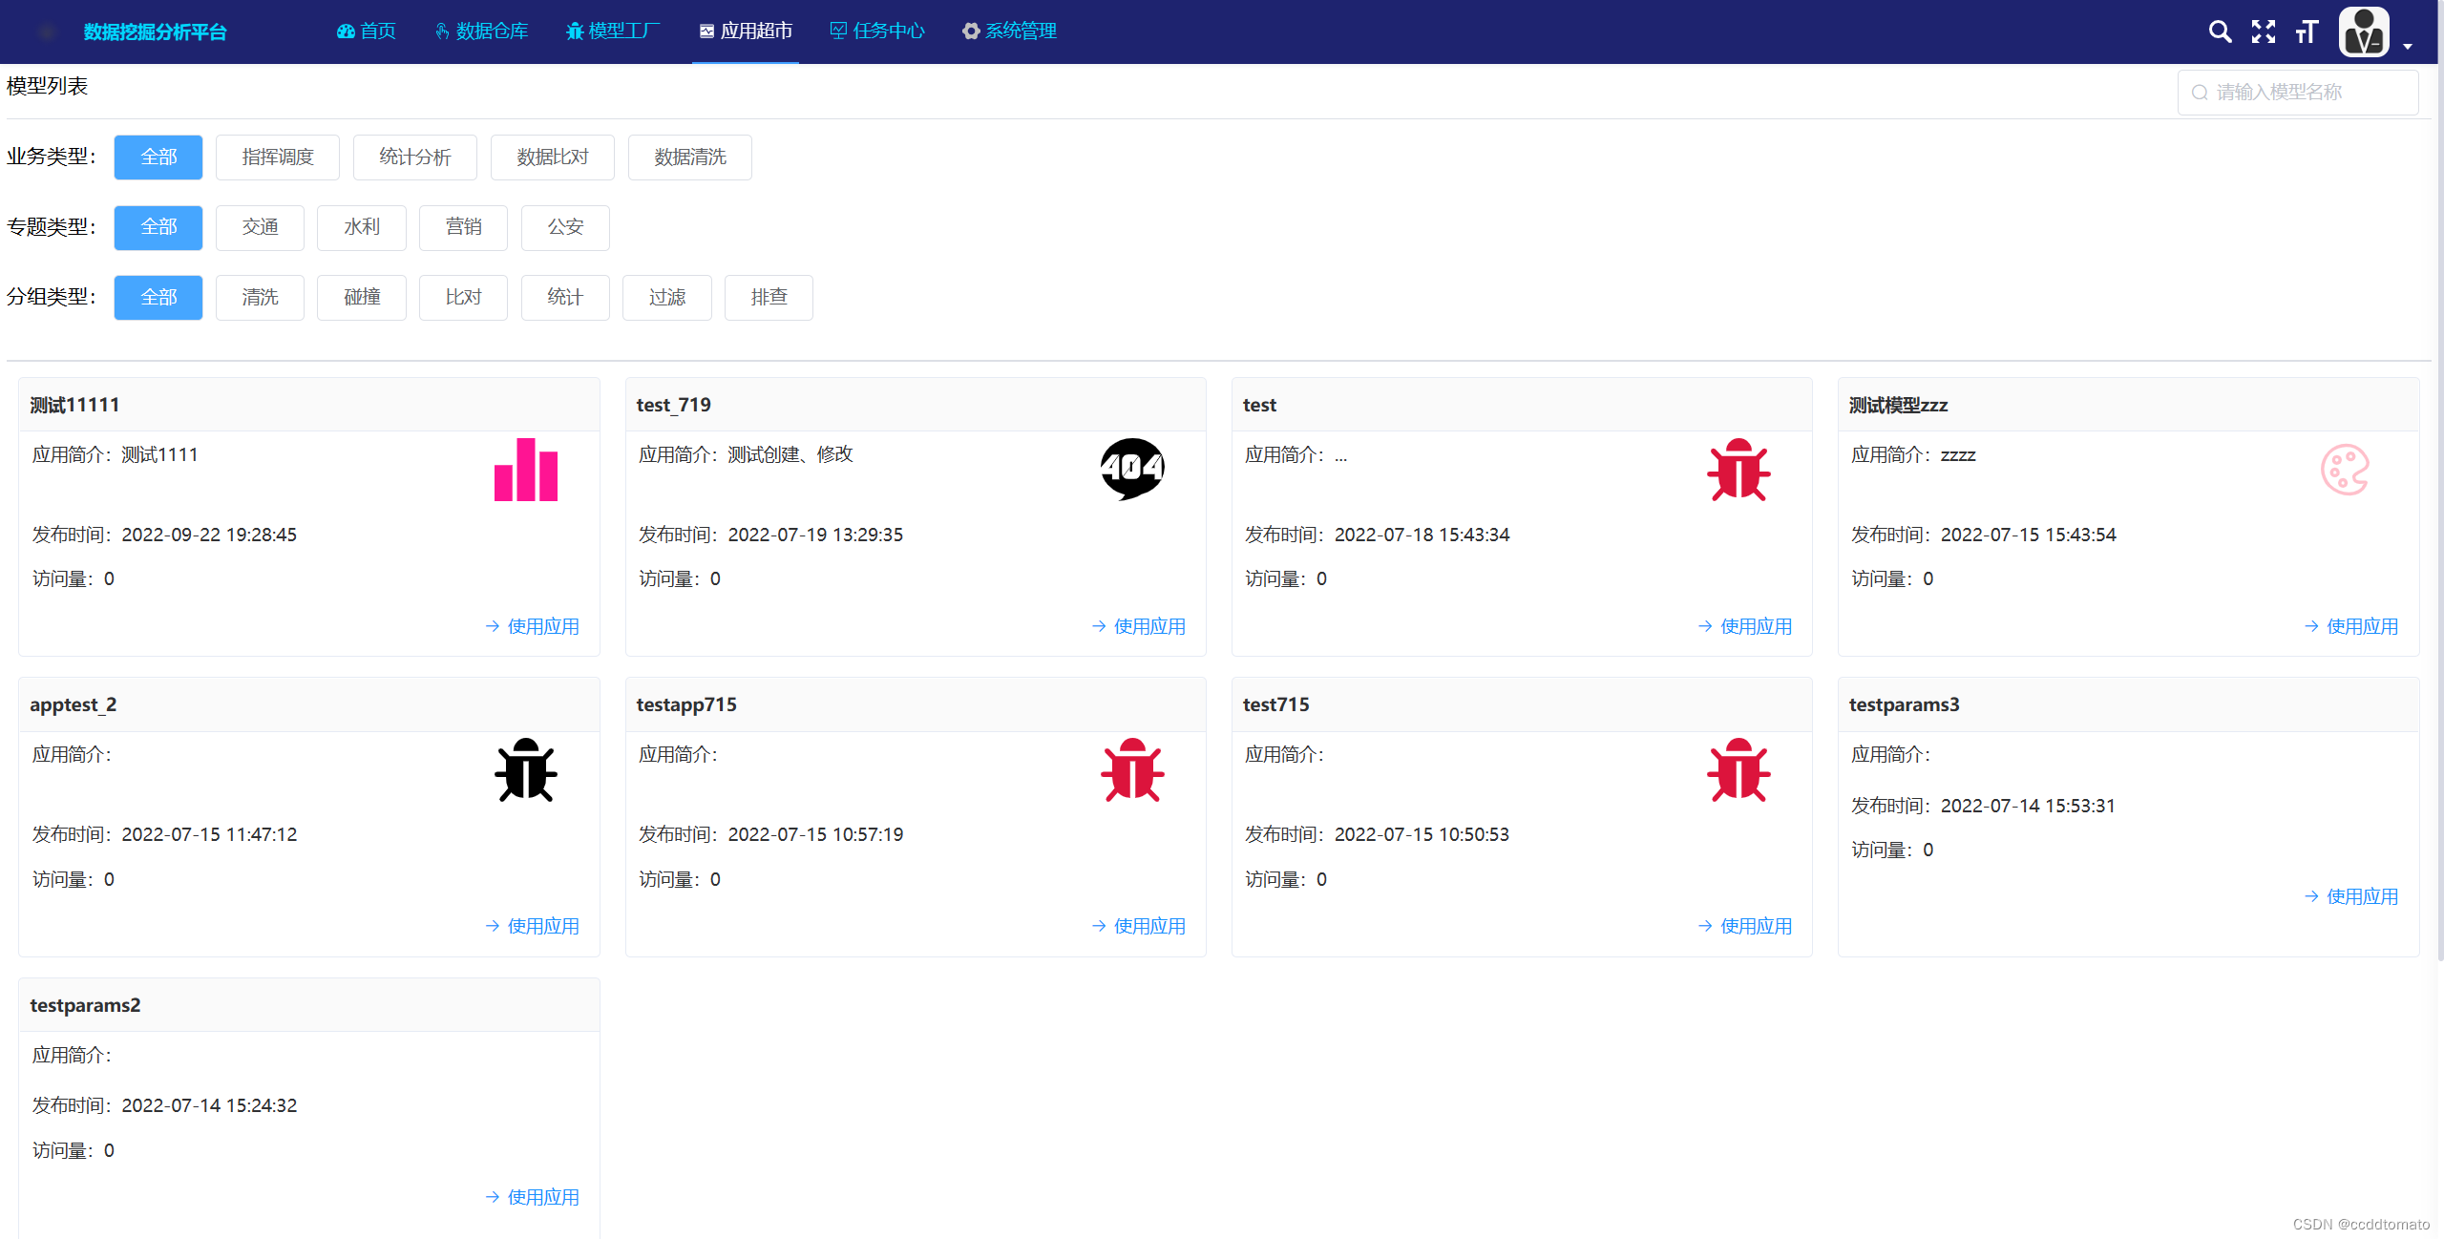Click the pink palette icon on 测试模型zzz
2444x1239 pixels.
[x=2345, y=470]
